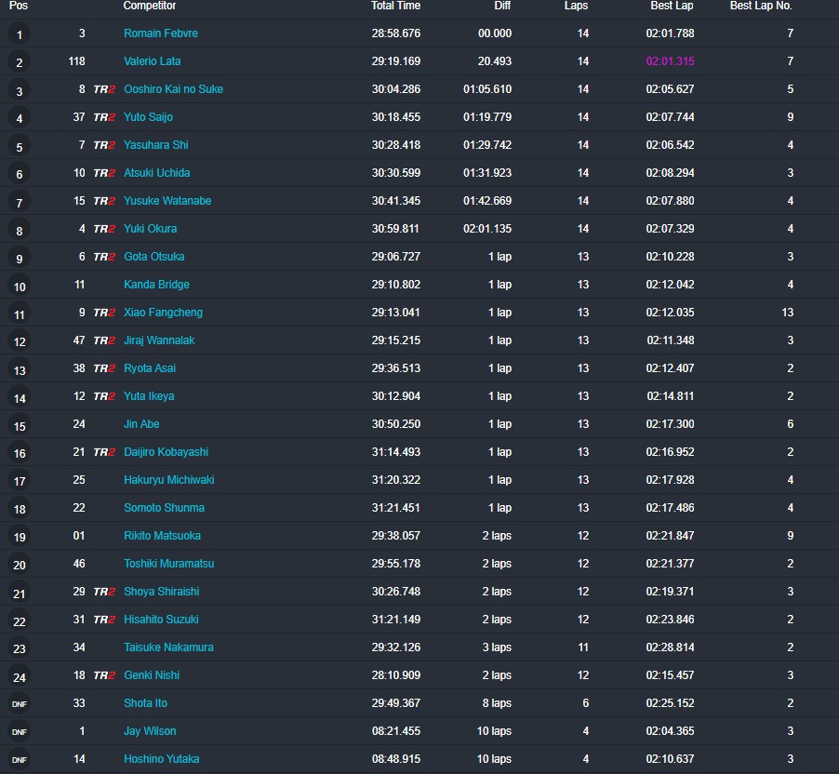Screen dimensions: 839x774
Task: Click TR2 logo beside Yuki Okura
Action: 104,229
